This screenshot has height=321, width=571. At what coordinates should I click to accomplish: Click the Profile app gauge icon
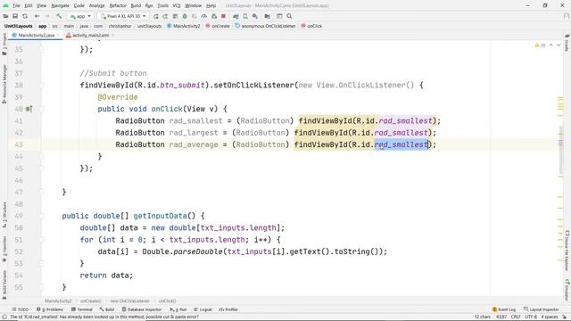coord(204,16)
